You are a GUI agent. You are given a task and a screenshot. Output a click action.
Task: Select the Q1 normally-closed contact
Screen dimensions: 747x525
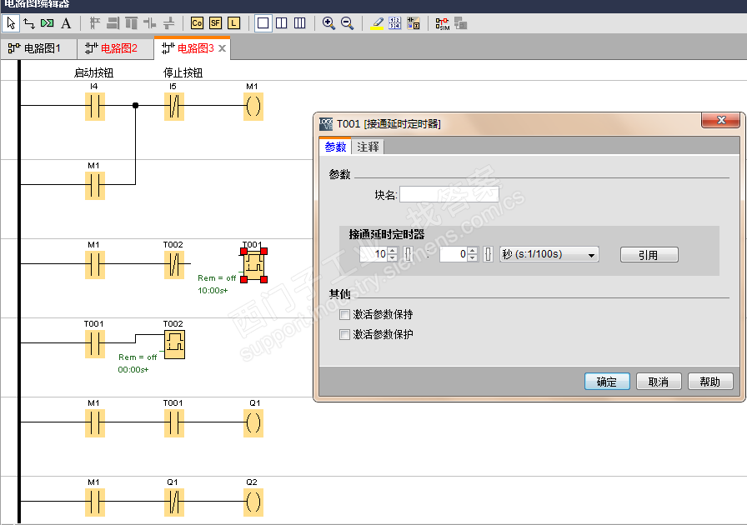[174, 502]
